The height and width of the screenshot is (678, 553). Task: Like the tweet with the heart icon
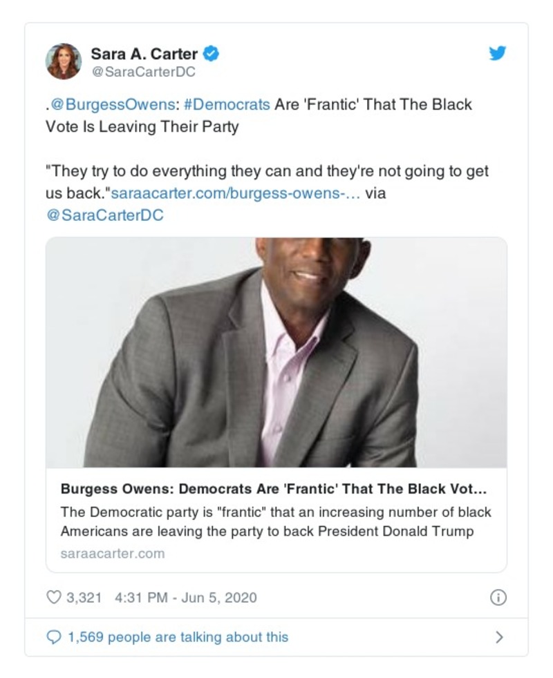point(53,597)
